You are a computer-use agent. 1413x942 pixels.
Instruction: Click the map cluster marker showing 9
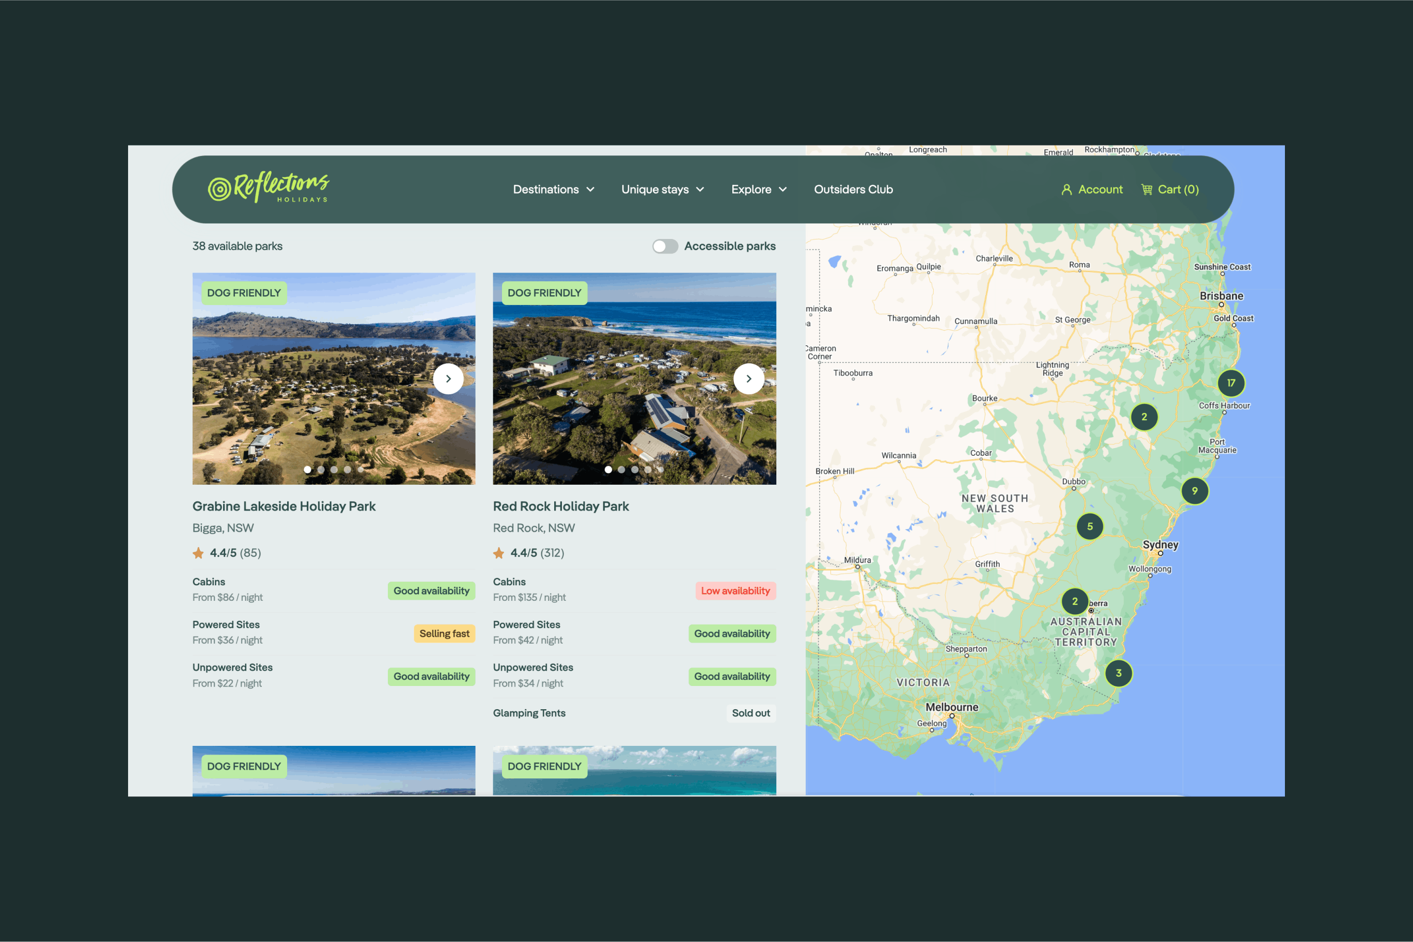click(x=1194, y=491)
